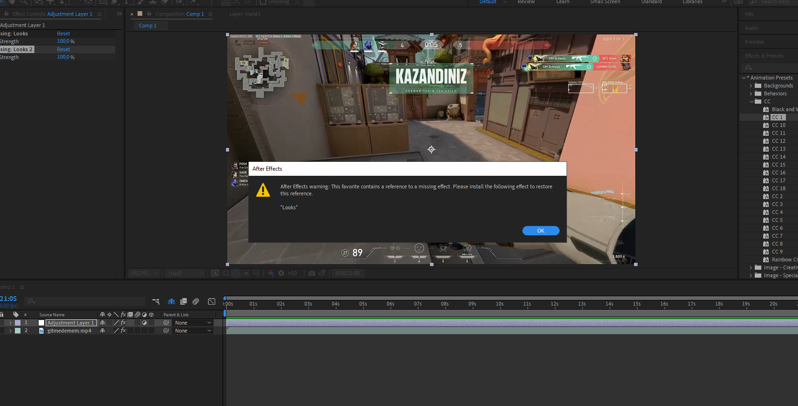Open the Graph Editor

(211, 301)
